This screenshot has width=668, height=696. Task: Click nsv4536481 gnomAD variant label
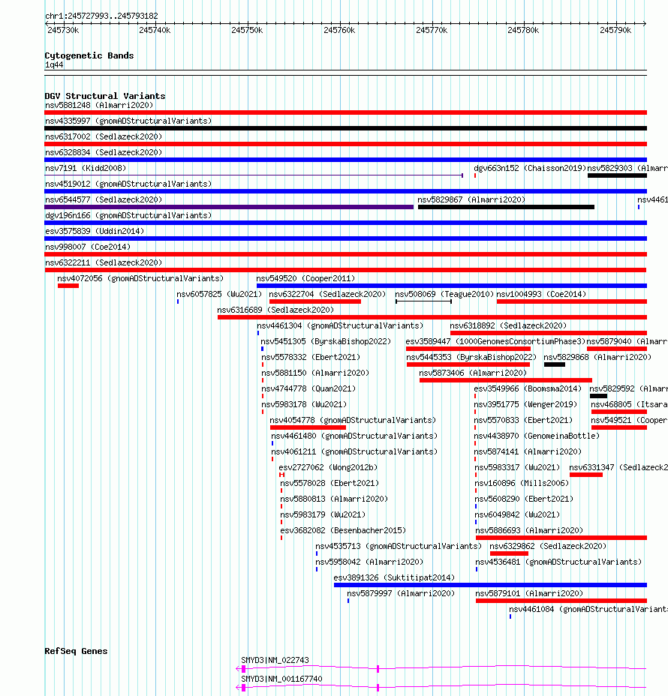point(558,562)
